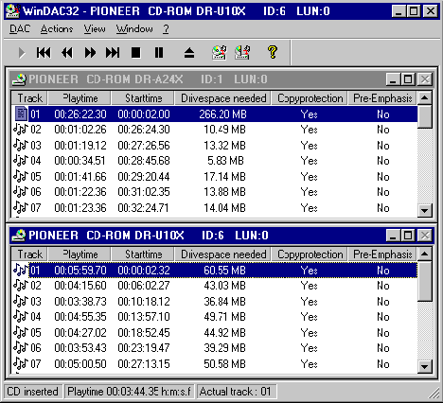Viewport: 443px width, 403px height.
Task: Click Copyprotection header in DR-U10X window
Action: (310, 254)
